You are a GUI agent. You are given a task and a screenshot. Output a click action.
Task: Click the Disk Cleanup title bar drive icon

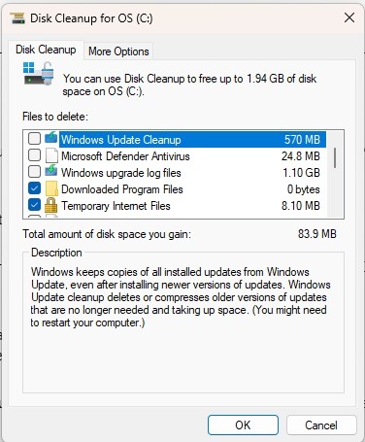pyautogui.click(x=17, y=17)
